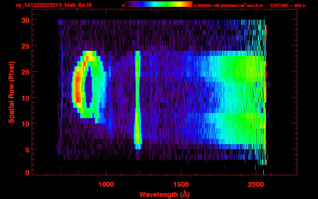Click the 2000 wavelength tick label

256,184
